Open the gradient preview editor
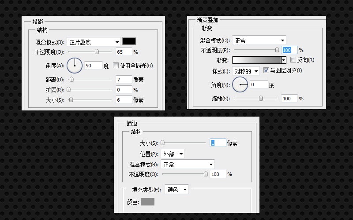Viewport: 353px width, 220px height. point(256,60)
